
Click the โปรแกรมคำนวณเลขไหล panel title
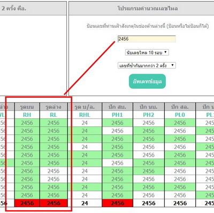pos(147,8)
